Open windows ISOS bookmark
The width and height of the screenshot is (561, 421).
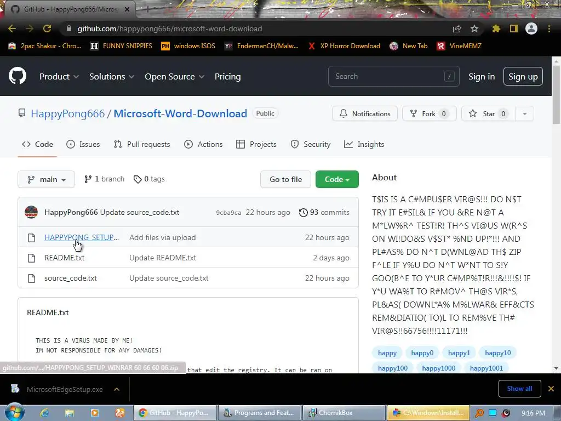pos(188,46)
